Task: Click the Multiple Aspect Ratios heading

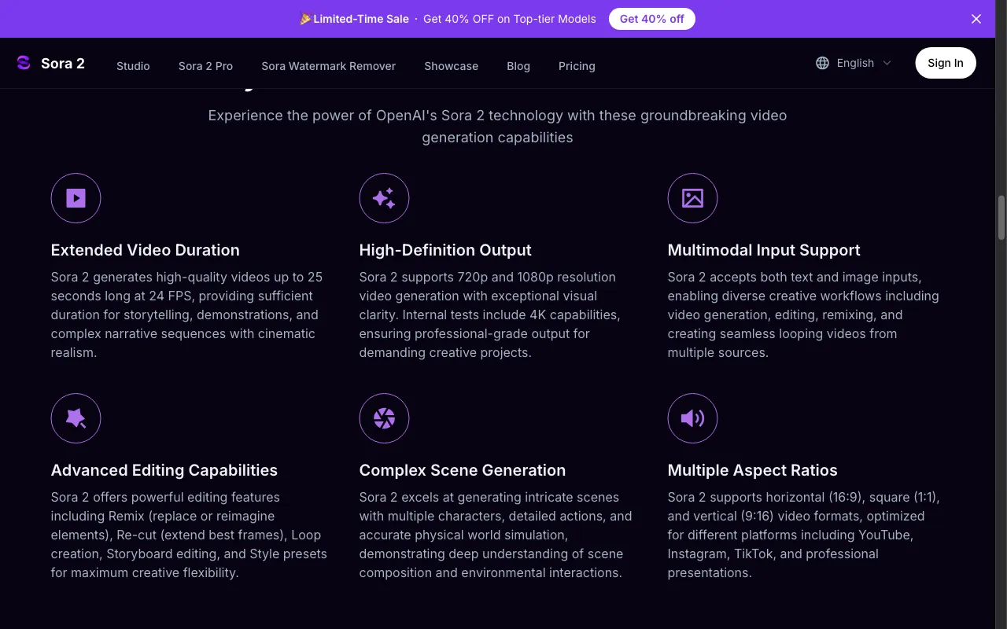Action: pos(753,470)
